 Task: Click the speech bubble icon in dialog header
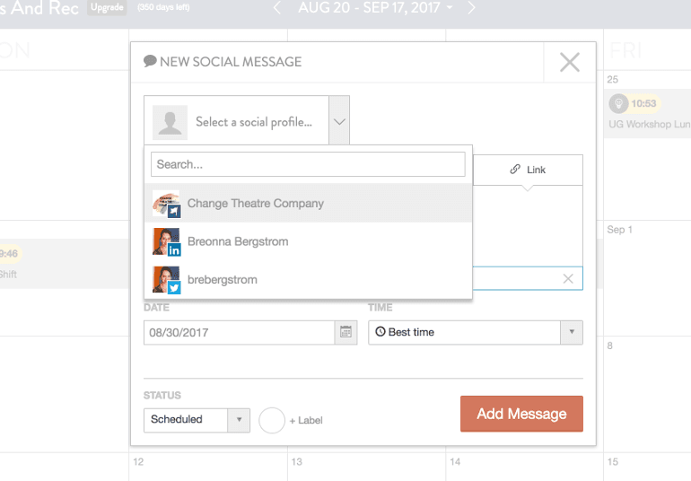150,62
